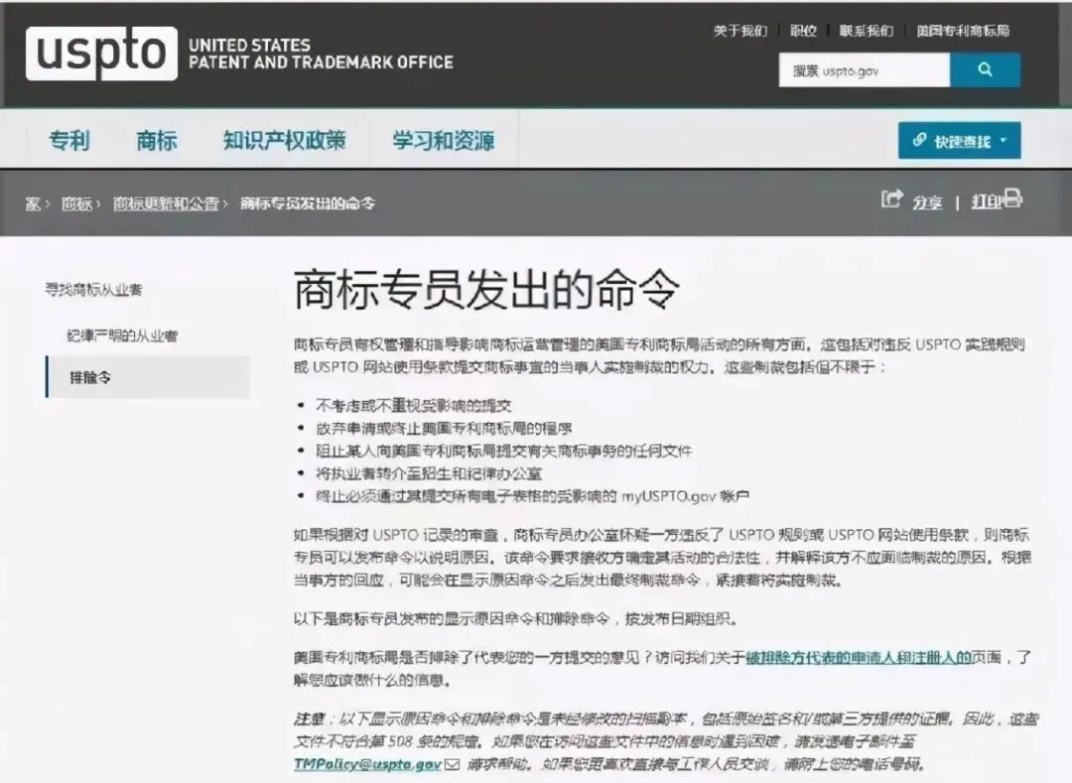This screenshot has height=783, width=1072.
Task: Click the 美国专利商标局 top link
Action: point(963,31)
